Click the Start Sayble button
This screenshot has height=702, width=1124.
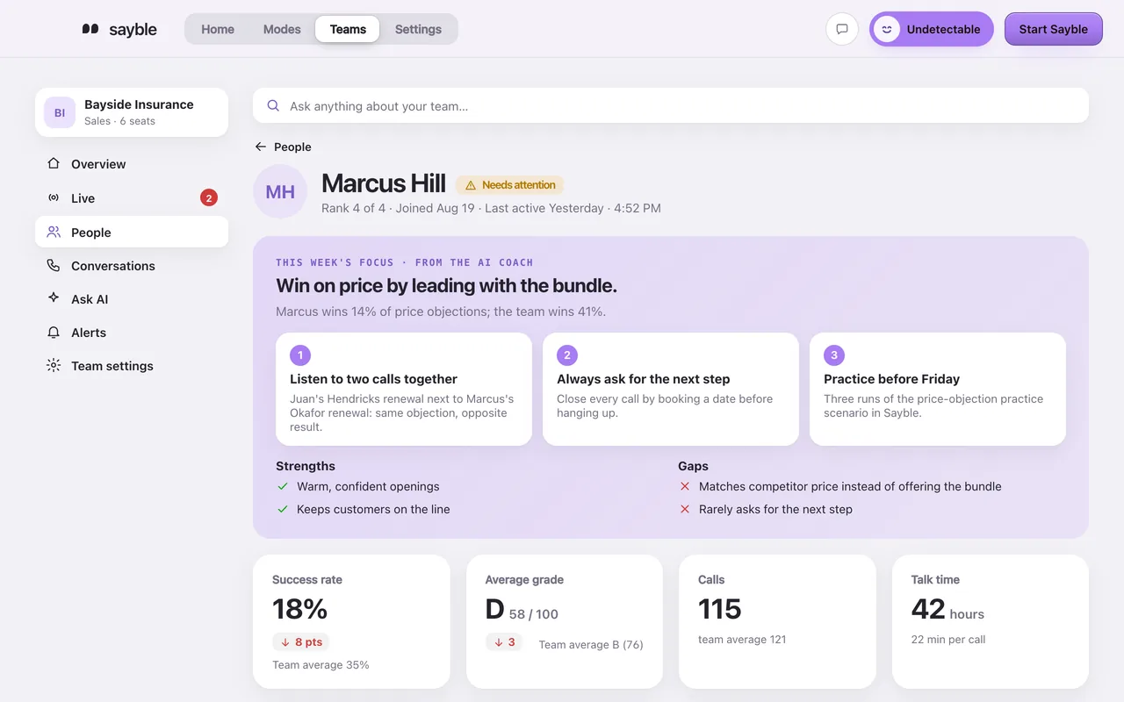tap(1054, 29)
